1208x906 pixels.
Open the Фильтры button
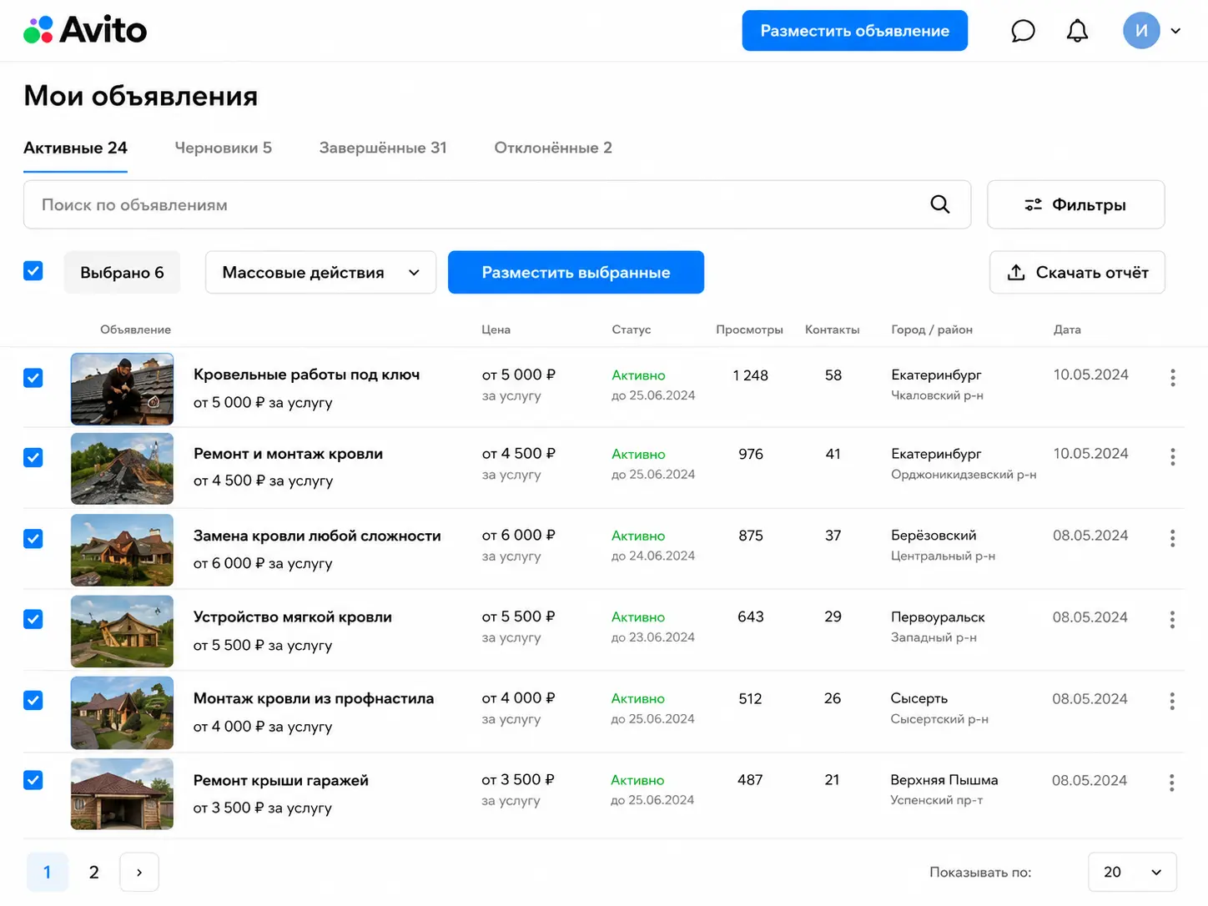(1076, 204)
